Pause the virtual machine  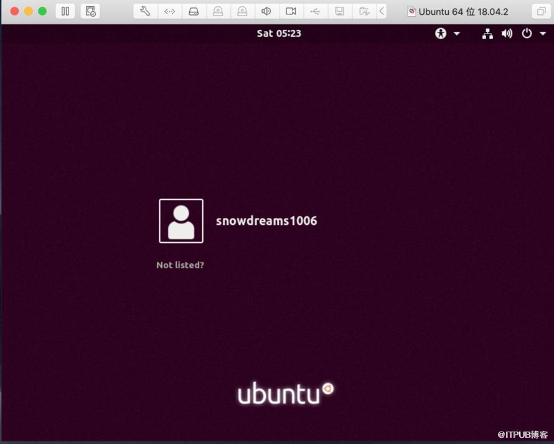coord(65,11)
